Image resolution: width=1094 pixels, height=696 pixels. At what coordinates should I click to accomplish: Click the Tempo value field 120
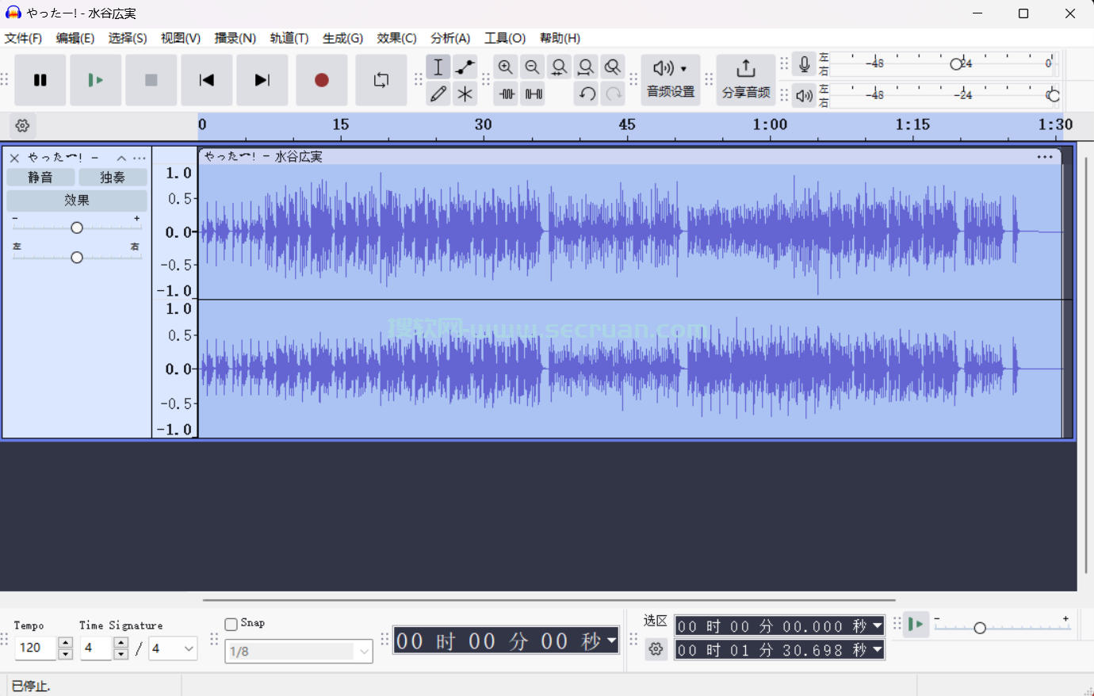(x=36, y=648)
